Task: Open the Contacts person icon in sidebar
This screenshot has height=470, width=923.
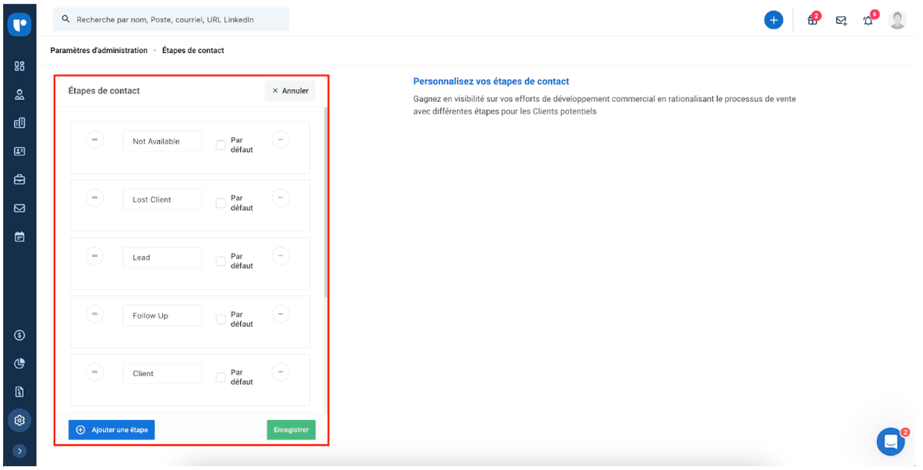Action: 19,95
